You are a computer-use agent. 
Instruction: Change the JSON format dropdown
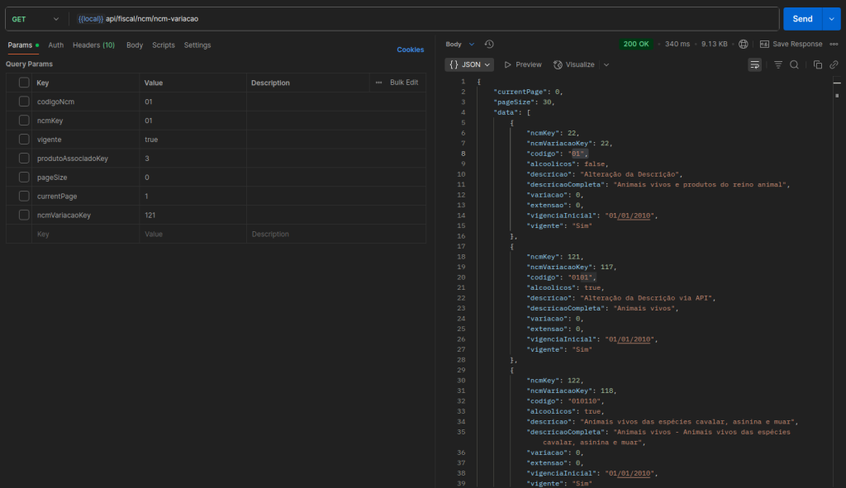coord(469,64)
